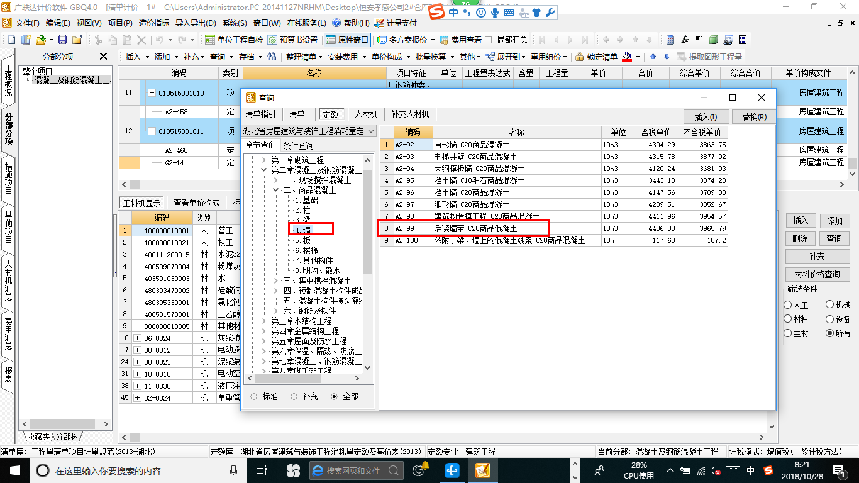859x483 pixels.
Task: Click the 删除 button on right panel
Action: point(801,239)
